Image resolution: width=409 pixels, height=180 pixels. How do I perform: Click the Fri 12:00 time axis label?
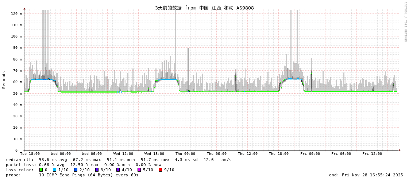pyautogui.click(x=372, y=154)
